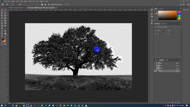Select the Rectangular Marquee tool

coord(5,10)
